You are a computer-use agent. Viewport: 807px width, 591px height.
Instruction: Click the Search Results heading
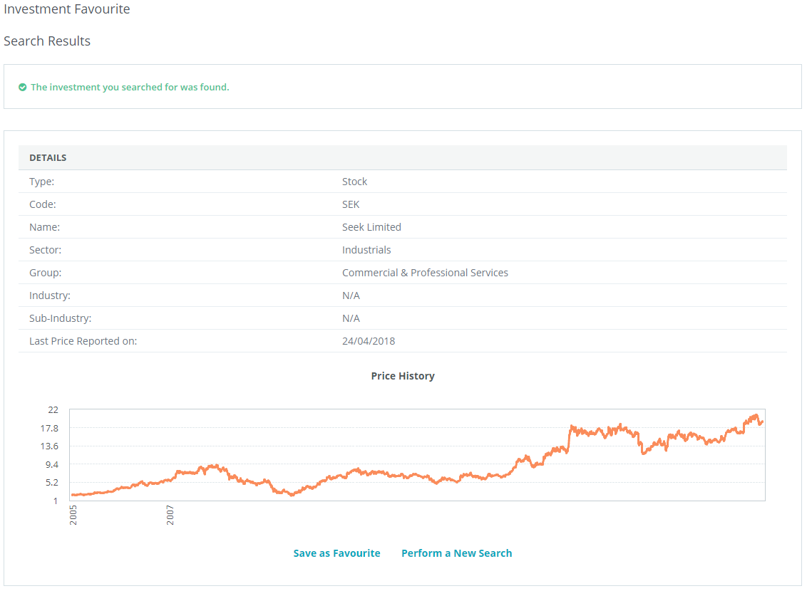click(x=47, y=41)
